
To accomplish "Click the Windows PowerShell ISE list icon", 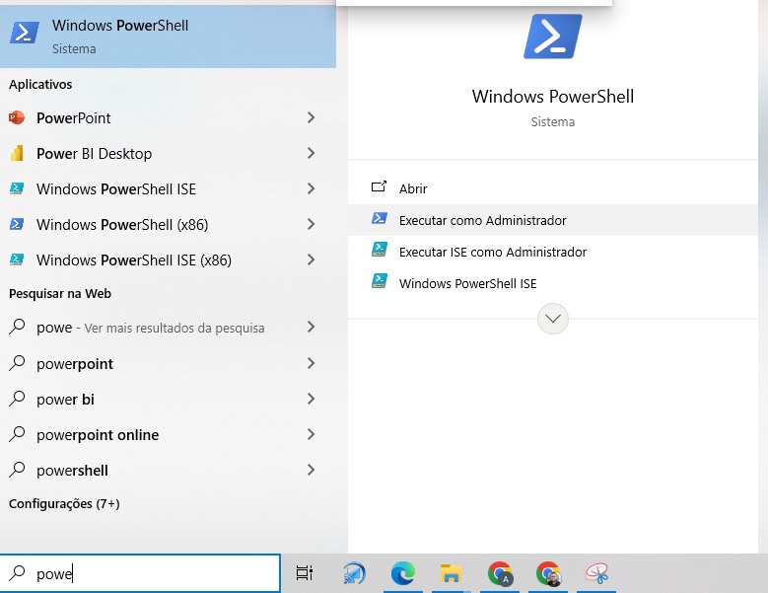I will coord(17,188).
